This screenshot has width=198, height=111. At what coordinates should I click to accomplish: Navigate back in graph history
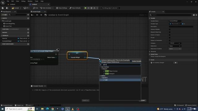click(37, 15)
